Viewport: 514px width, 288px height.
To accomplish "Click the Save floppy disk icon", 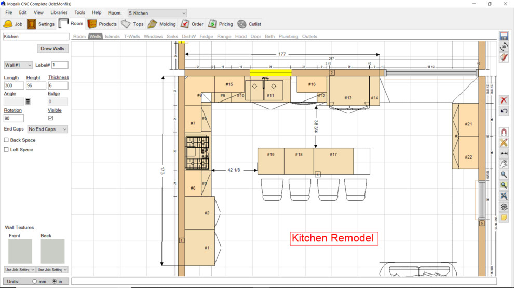I will tap(504, 36).
